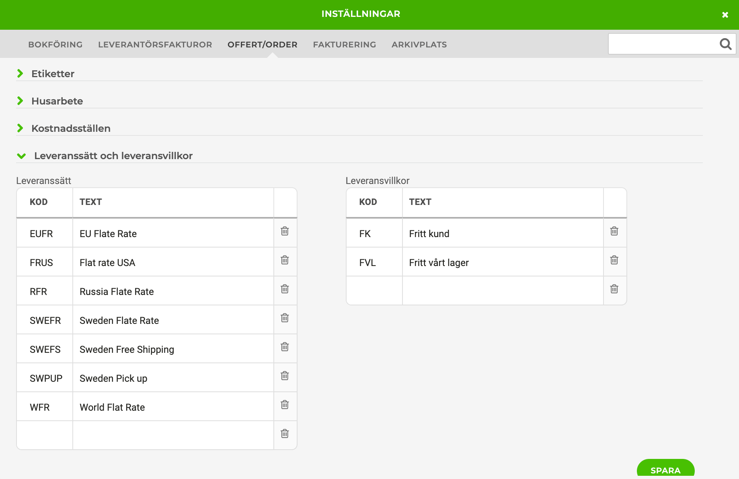The image size is (739, 479).
Task: Expand the Etiketter section
Action: (x=53, y=74)
